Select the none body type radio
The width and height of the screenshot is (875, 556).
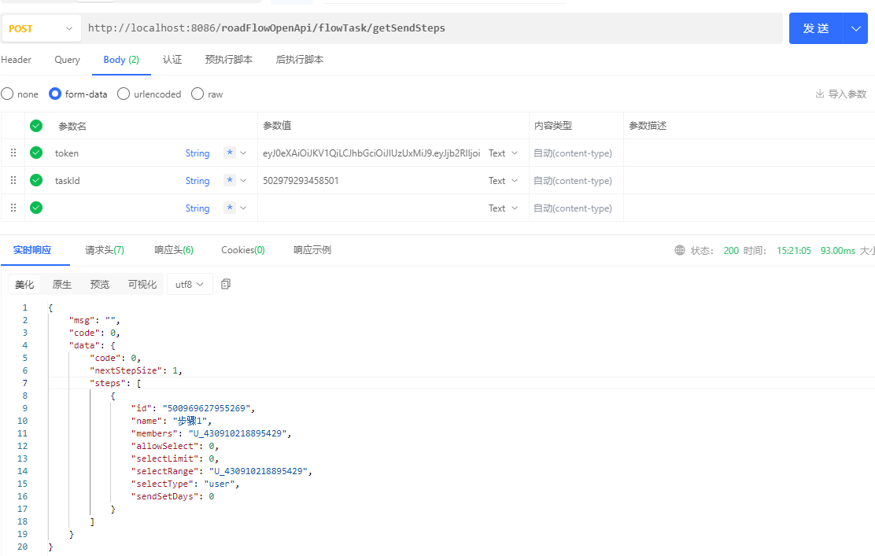pyautogui.click(x=7, y=94)
